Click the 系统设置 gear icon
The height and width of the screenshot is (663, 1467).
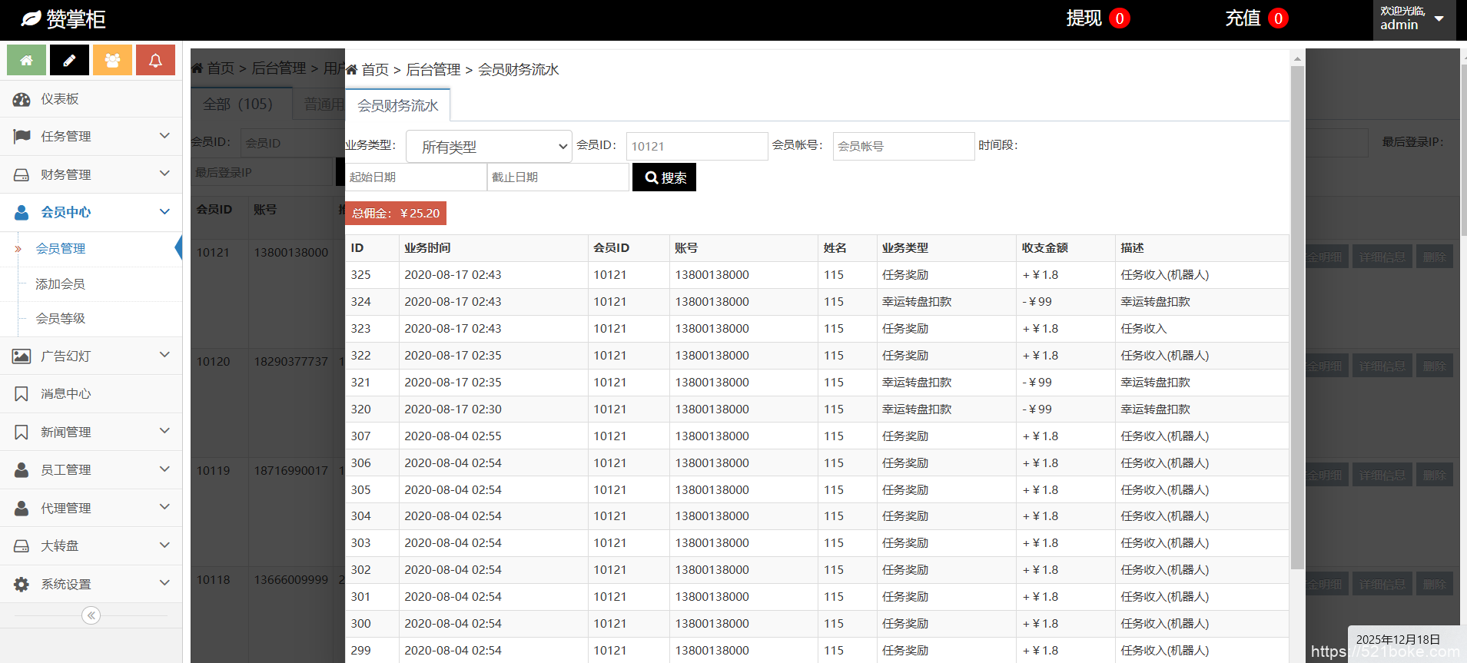[22, 585]
